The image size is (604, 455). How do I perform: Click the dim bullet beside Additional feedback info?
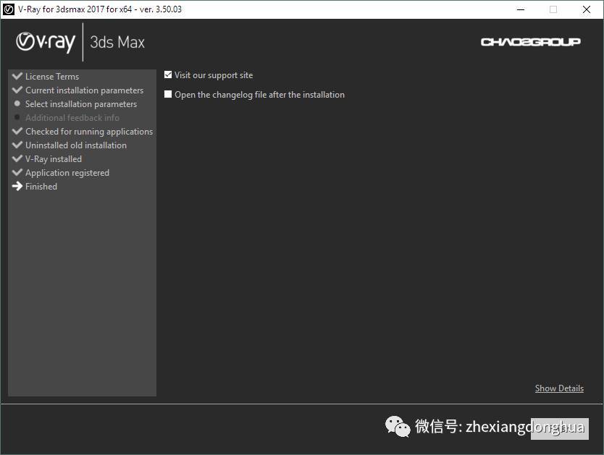coord(17,117)
